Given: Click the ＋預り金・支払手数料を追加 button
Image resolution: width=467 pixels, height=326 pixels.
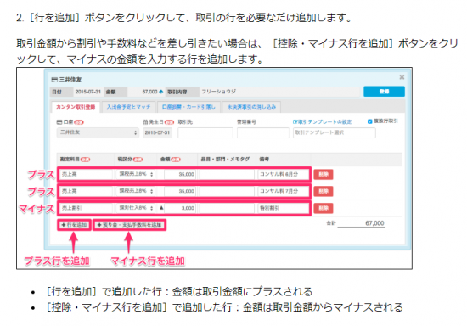Looking at the screenshot, I should click(130, 225).
